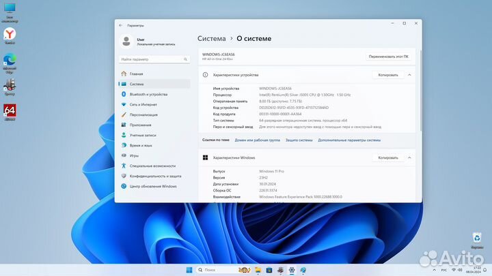Viewport: 492px width, 276px height.
Task: Go back with the arrow in Параметры title bar
Action: 121,25
